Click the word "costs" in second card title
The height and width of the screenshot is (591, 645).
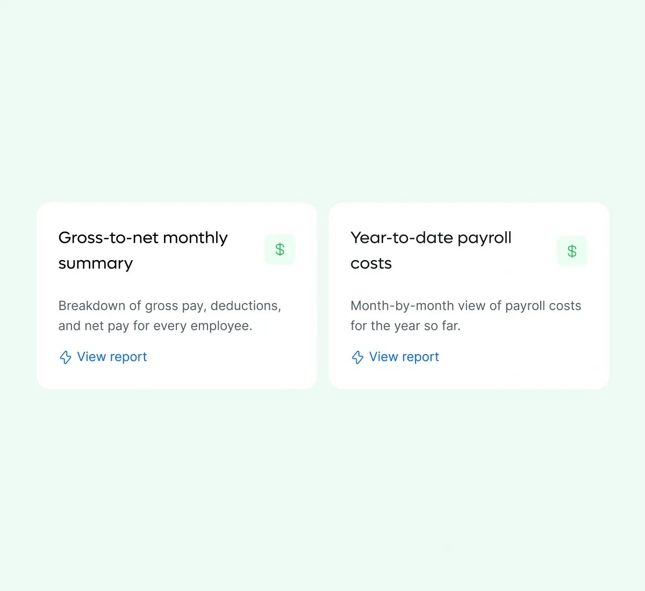click(x=371, y=263)
